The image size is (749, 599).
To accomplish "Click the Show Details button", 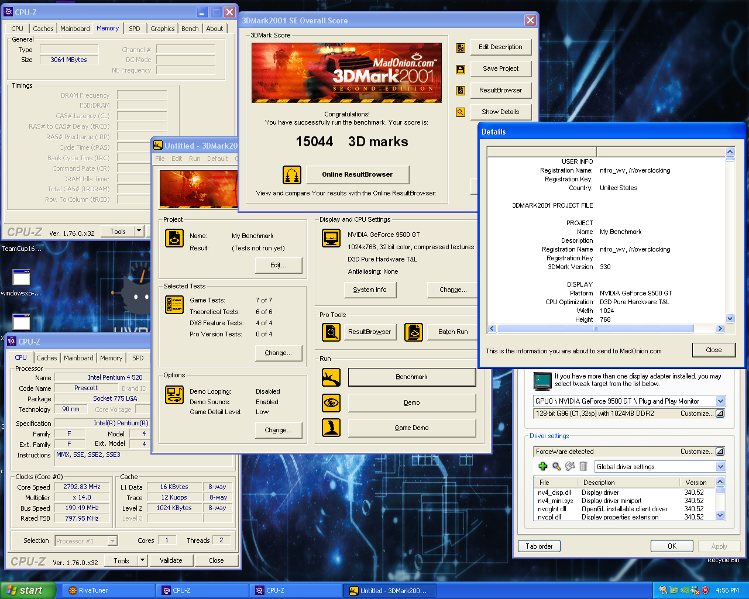I will coord(500,112).
